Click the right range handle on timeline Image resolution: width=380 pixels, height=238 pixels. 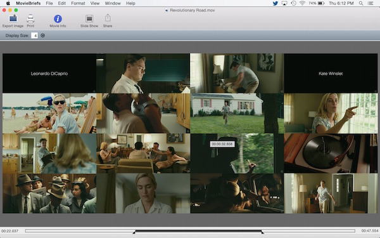tap(262, 233)
